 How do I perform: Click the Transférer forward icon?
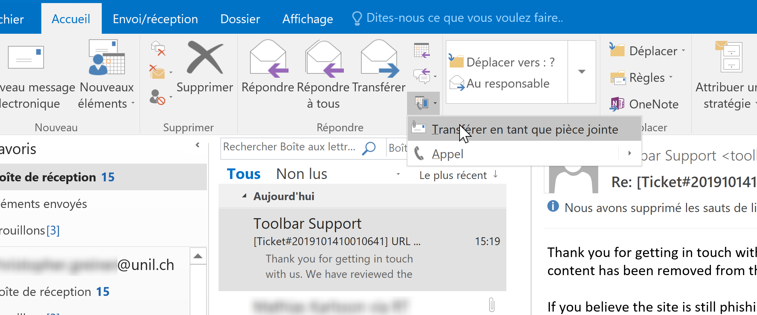coord(379,59)
